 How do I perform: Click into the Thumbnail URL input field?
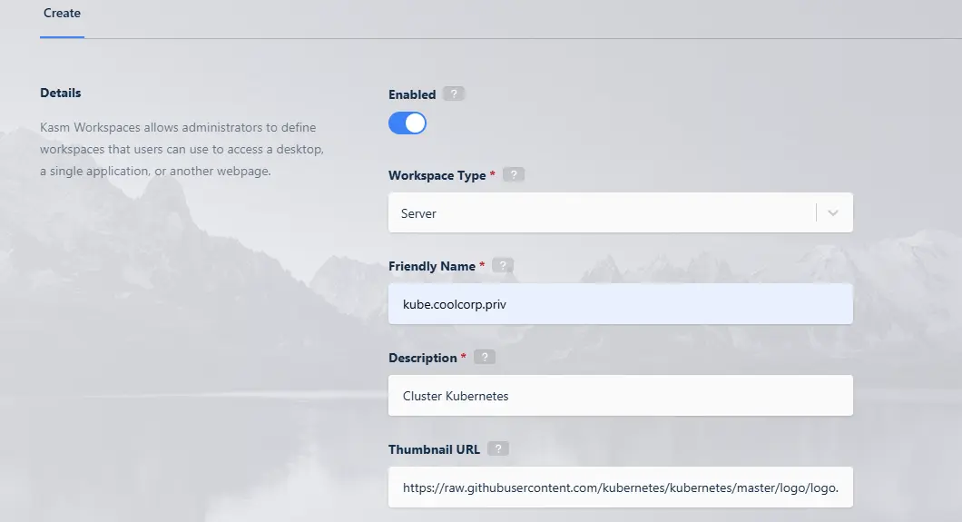pyautogui.click(x=620, y=488)
